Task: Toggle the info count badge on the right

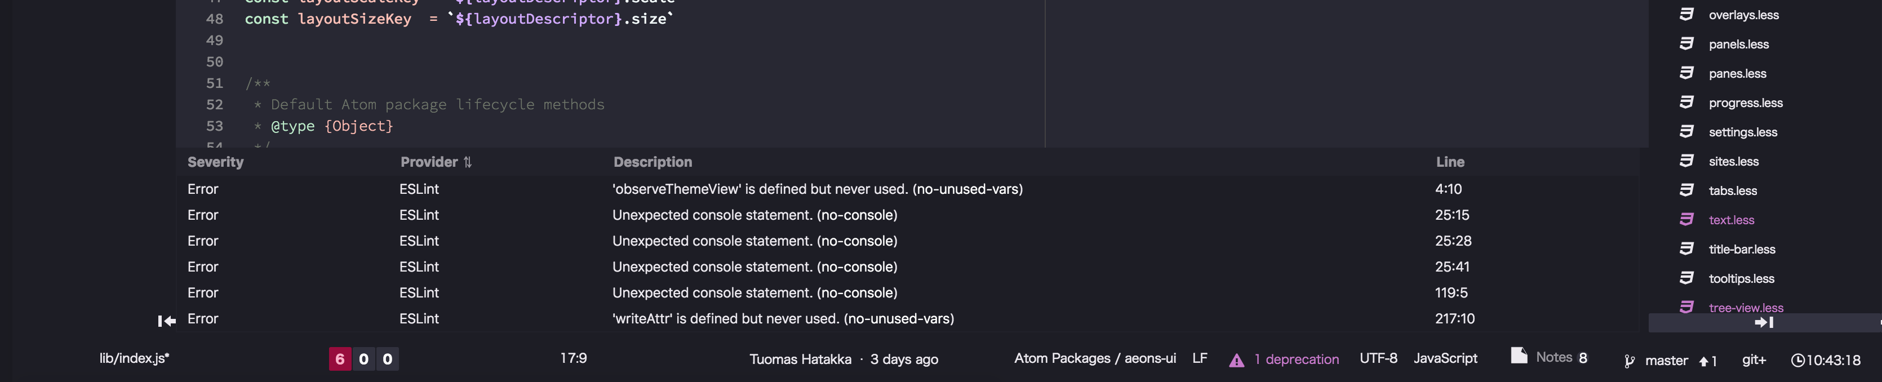Action: (x=388, y=359)
